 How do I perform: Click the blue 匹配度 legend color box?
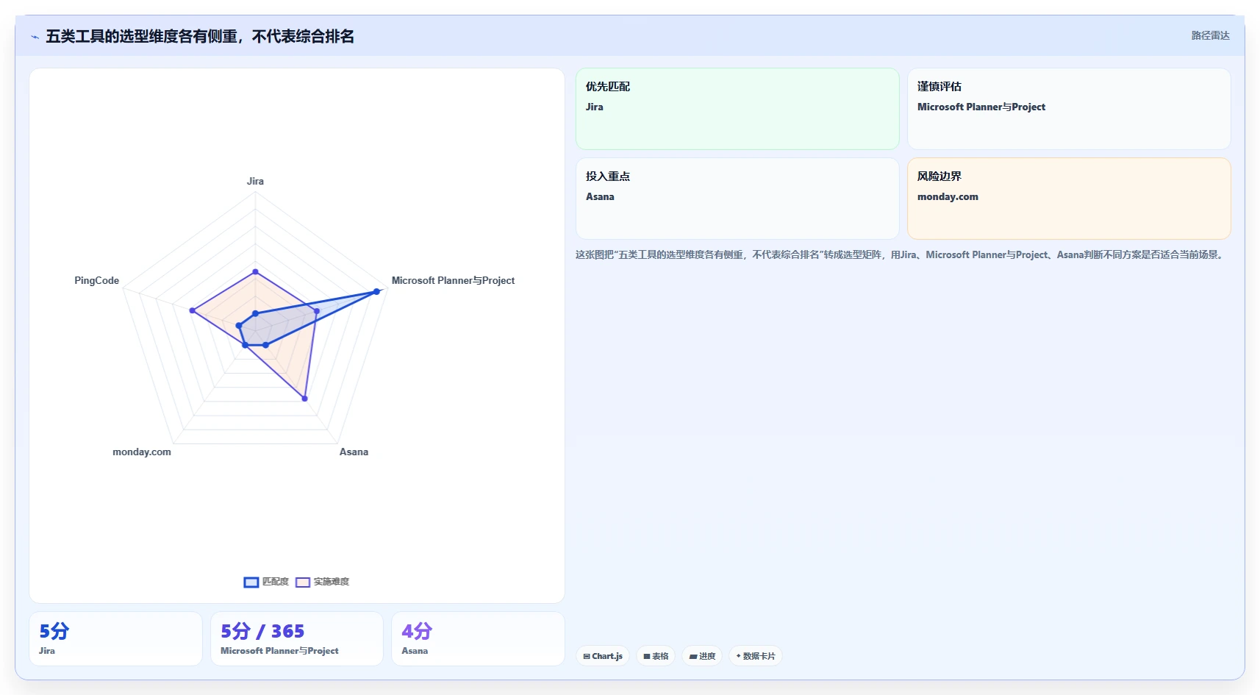(251, 582)
